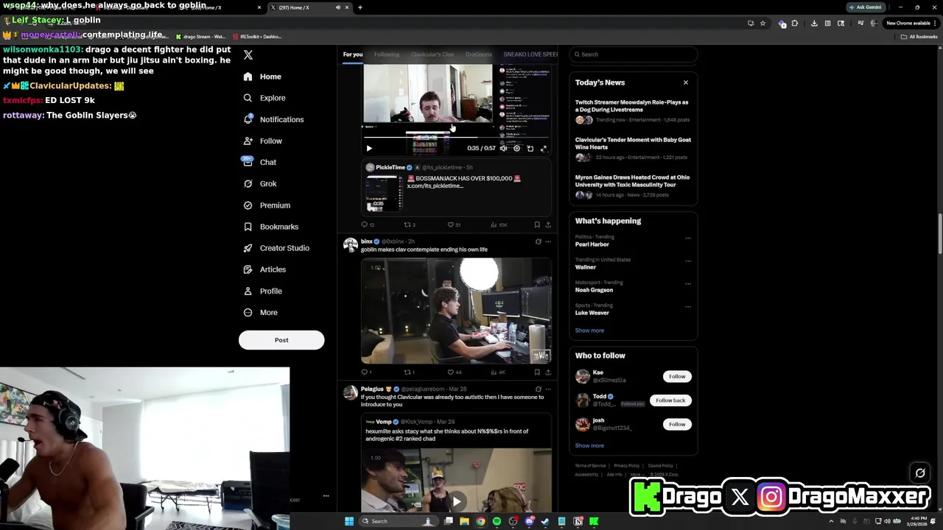Open the Home icon in the sidebar
943x530 pixels.
pyautogui.click(x=248, y=77)
